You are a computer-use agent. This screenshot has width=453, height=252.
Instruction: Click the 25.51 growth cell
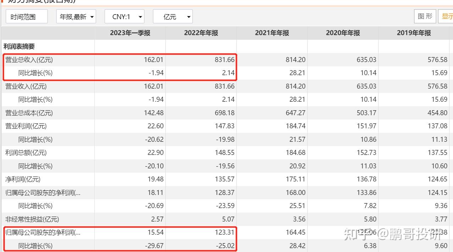pos(297,206)
